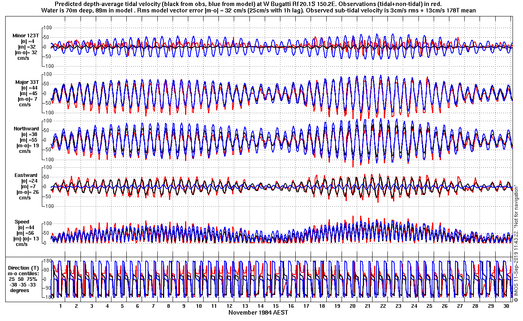523x321 pixels.
Task: Click the '|o| =24' value under Eastward
Action: tap(29, 181)
